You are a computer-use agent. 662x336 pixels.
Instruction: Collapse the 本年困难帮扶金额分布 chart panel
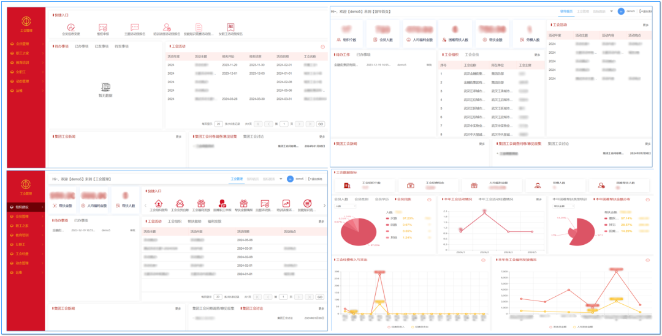point(649,200)
